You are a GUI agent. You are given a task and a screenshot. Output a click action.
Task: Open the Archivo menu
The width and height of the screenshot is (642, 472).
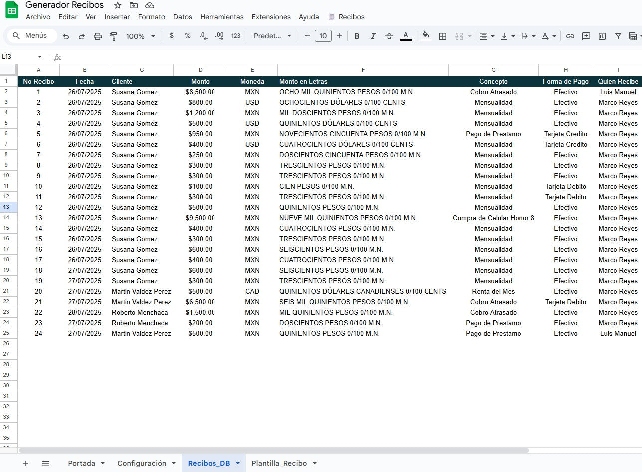coord(38,17)
